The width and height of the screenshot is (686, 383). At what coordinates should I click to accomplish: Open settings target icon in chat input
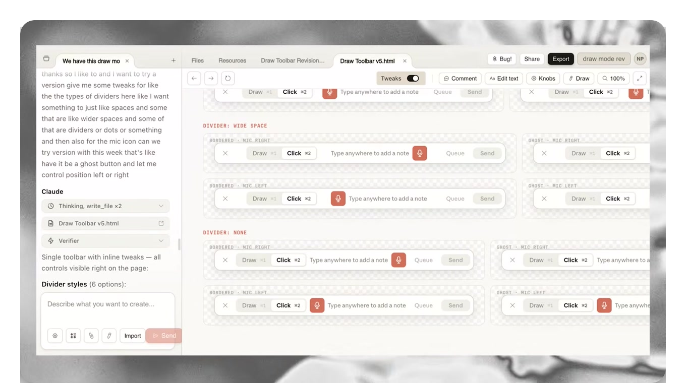coord(55,336)
